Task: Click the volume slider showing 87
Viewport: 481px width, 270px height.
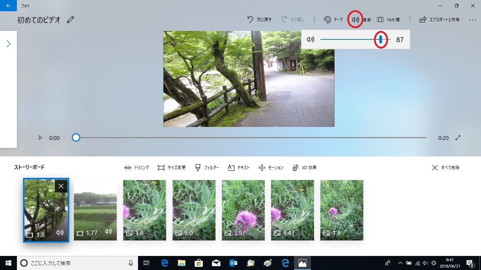Action: (381, 40)
